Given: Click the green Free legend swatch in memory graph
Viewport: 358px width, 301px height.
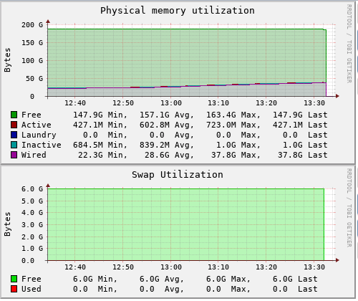Looking at the screenshot, I should (x=14, y=115).
